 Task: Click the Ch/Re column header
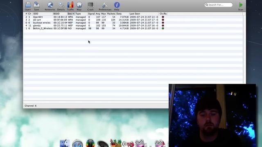(x=163, y=13)
